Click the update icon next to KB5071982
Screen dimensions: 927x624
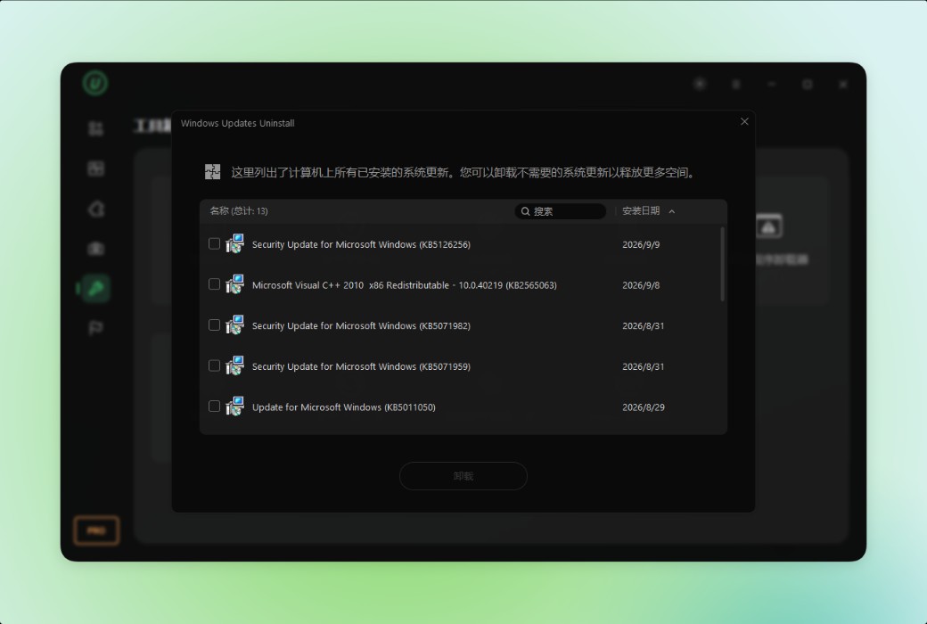[234, 325]
